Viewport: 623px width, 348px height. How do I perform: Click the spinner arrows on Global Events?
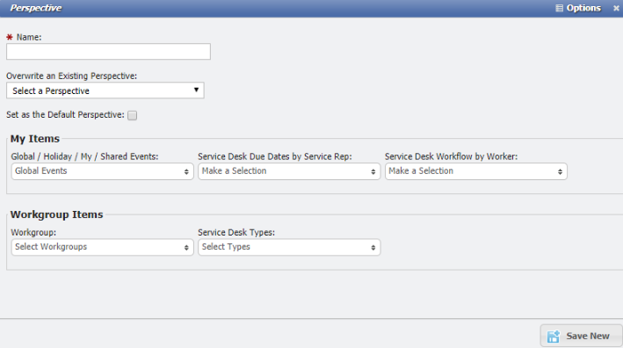pyautogui.click(x=186, y=171)
